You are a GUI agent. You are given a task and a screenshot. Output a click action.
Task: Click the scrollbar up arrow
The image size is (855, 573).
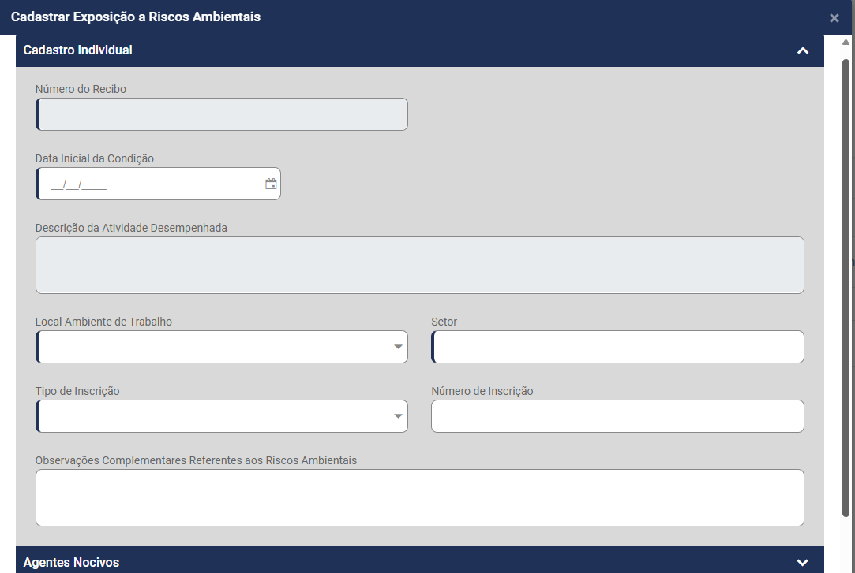846,42
